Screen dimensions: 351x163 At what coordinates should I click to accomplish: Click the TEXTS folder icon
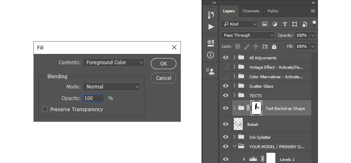click(241, 95)
